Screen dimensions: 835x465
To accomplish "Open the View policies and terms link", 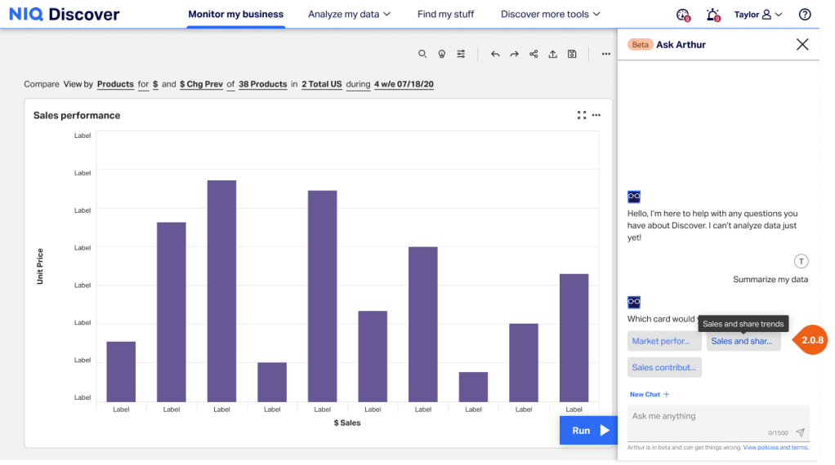I will pyautogui.click(x=775, y=448).
